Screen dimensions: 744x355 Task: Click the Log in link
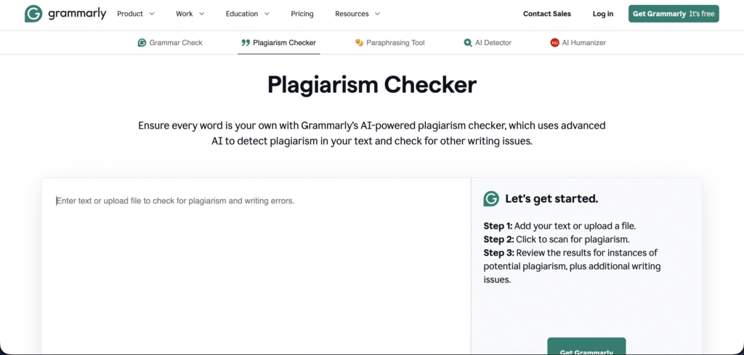tap(602, 14)
